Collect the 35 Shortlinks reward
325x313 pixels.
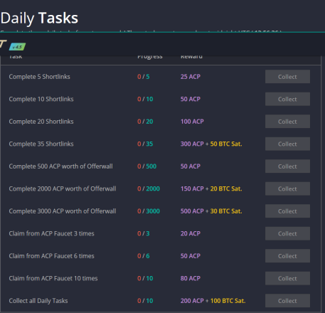(x=287, y=144)
